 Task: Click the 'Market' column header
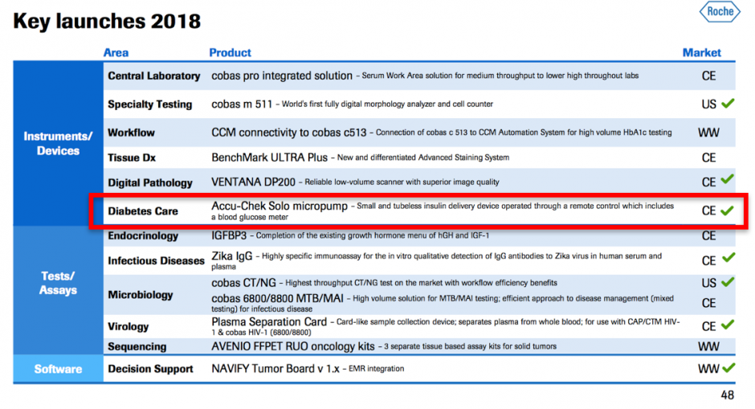click(701, 52)
